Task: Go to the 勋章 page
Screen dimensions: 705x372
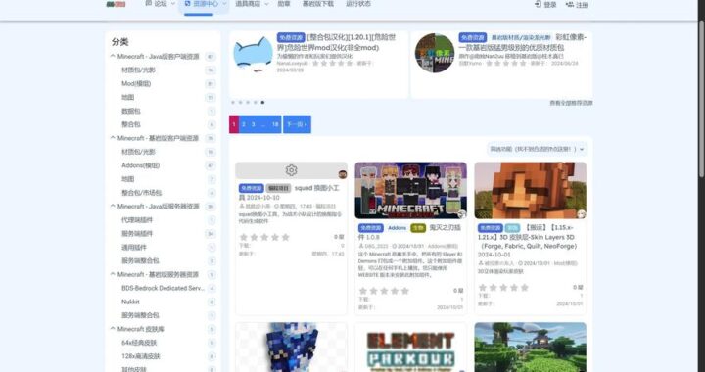Action: click(x=284, y=4)
